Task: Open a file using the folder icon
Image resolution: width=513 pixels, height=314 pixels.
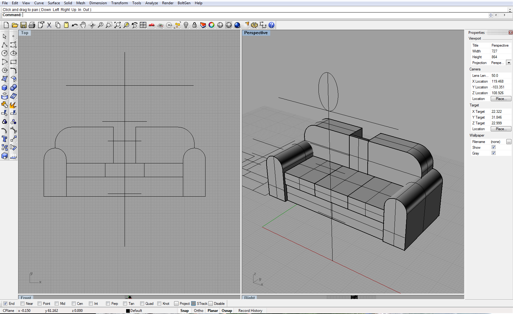Action: [15, 25]
